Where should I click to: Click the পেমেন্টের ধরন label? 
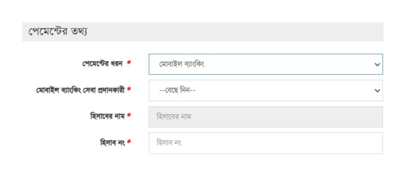[104, 64]
